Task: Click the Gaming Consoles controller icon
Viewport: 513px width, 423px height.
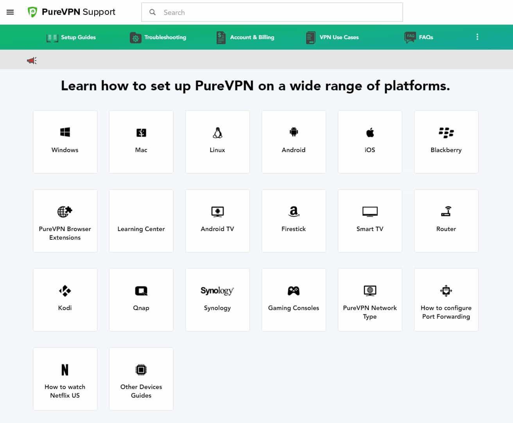Action: pos(294,290)
